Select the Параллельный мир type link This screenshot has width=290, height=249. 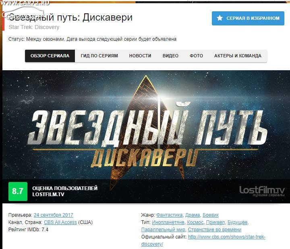tap(163, 229)
